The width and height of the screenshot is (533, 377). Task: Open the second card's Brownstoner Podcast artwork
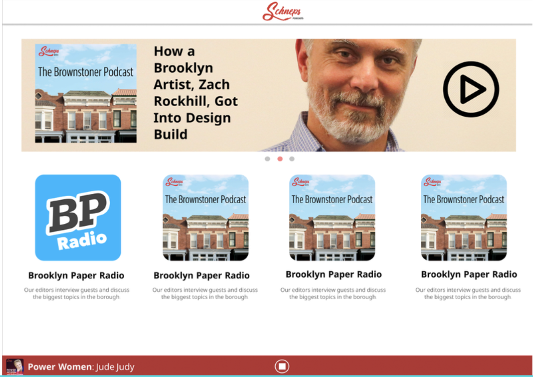pyautogui.click(x=206, y=217)
